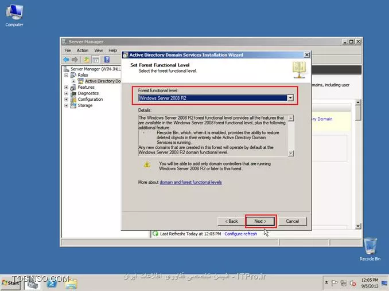The image size is (389, 291).
Task: Launch Windows PowerShell from the taskbar
Action: (52, 284)
